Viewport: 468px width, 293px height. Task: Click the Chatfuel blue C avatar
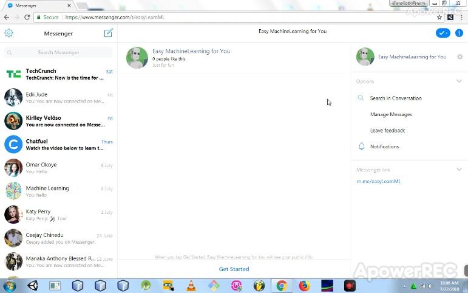pos(13,144)
